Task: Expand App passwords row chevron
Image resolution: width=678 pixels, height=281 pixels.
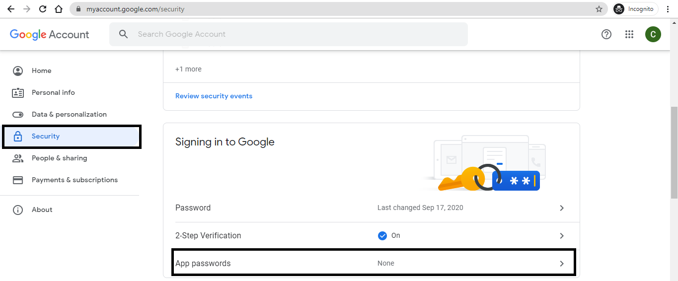Action: point(562,264)
